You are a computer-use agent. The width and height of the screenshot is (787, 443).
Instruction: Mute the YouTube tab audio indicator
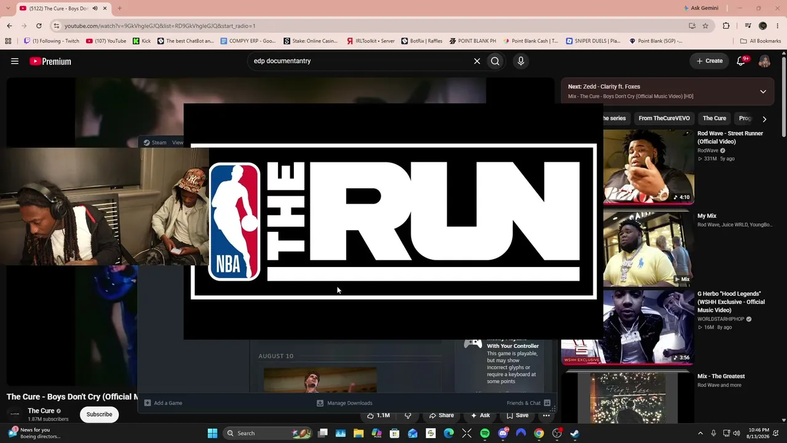(x=95, y=8)
